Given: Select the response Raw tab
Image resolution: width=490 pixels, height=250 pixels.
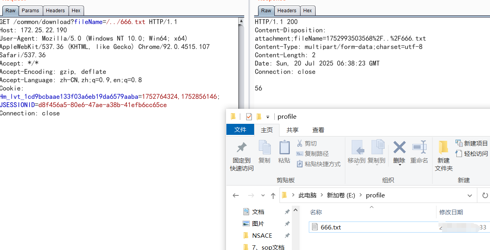Looking at the screenshot, I should coord(266,11).
